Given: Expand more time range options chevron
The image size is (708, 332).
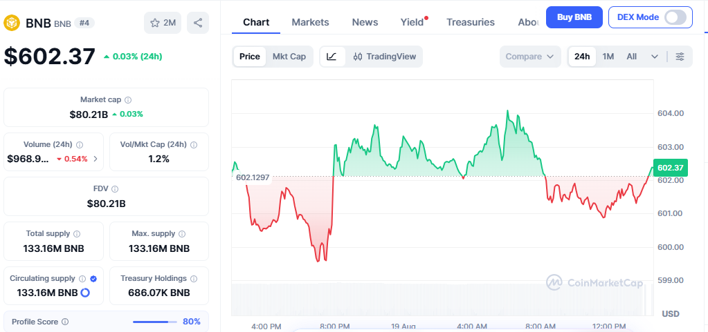Looking at the screenshot, I should (655, 57).
